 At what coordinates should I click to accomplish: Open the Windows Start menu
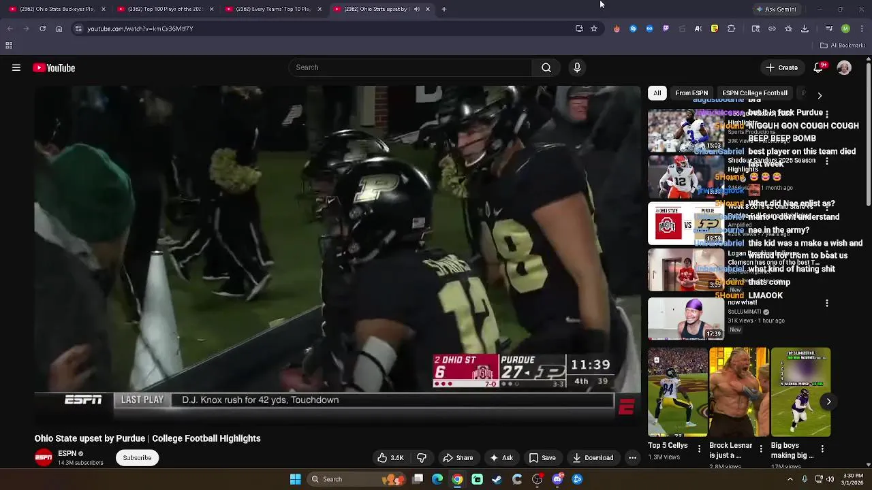coord(296,479)
